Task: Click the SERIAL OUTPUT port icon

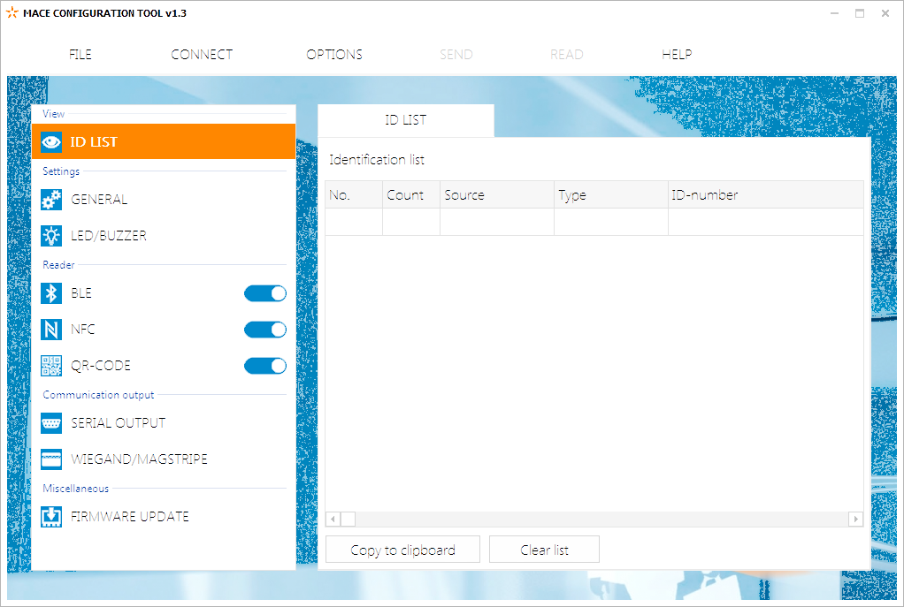Action: [x=50, y=423]
